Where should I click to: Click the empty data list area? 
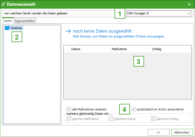tap(127, 78)
